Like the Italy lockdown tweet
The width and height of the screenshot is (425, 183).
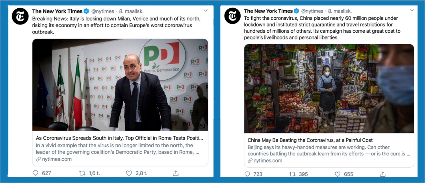[x=129, y=173]
